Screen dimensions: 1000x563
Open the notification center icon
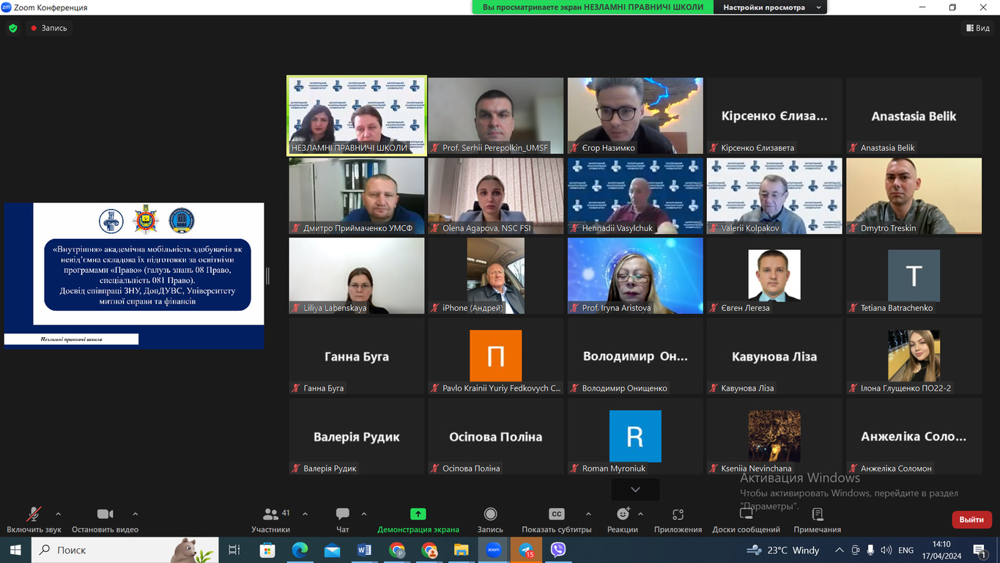(x=979, y=550)
